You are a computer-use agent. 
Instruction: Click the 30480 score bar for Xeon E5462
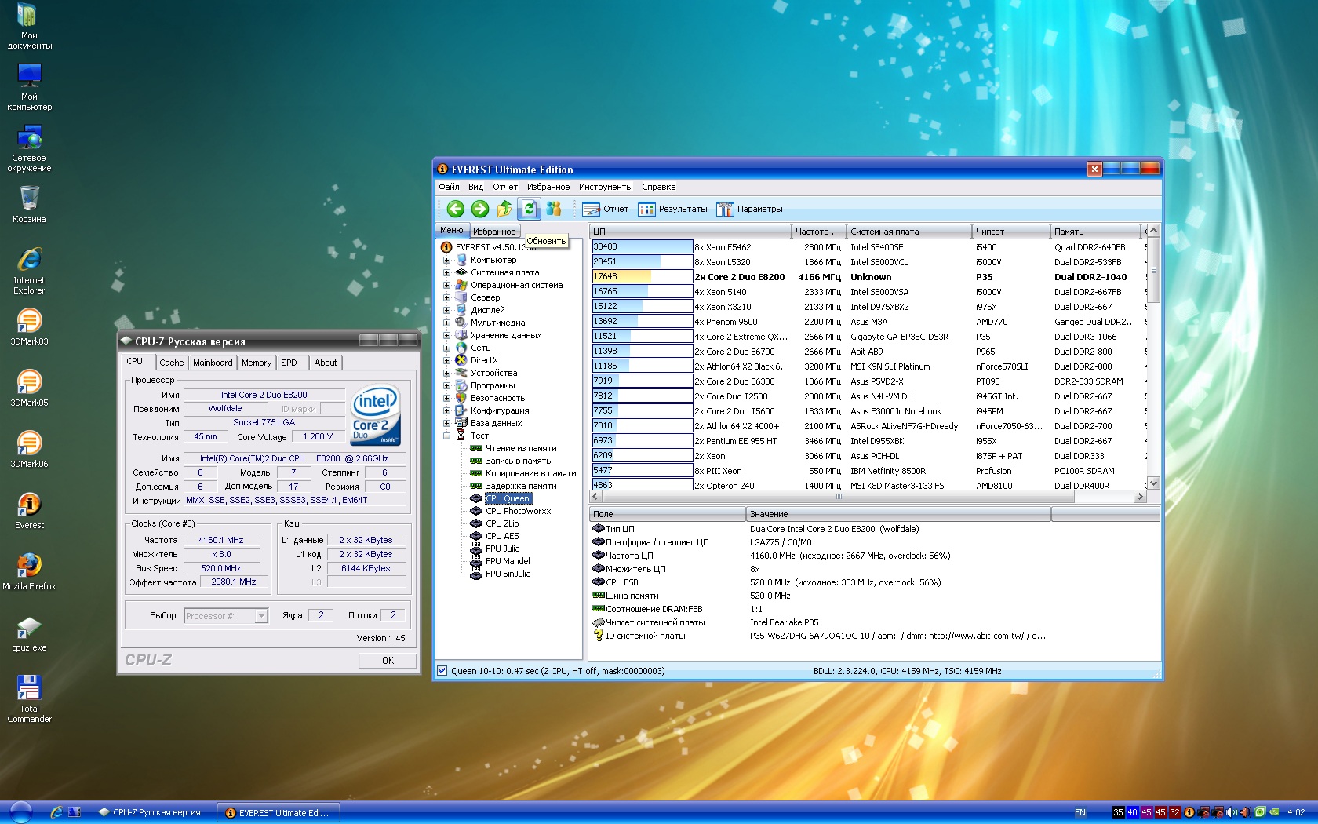tap(642, 246)
